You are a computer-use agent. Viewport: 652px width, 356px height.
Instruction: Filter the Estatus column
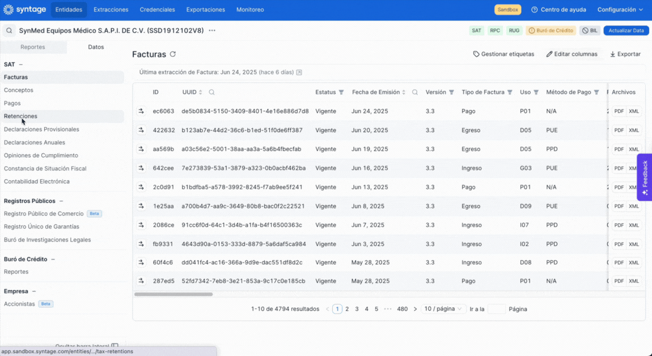341,92
